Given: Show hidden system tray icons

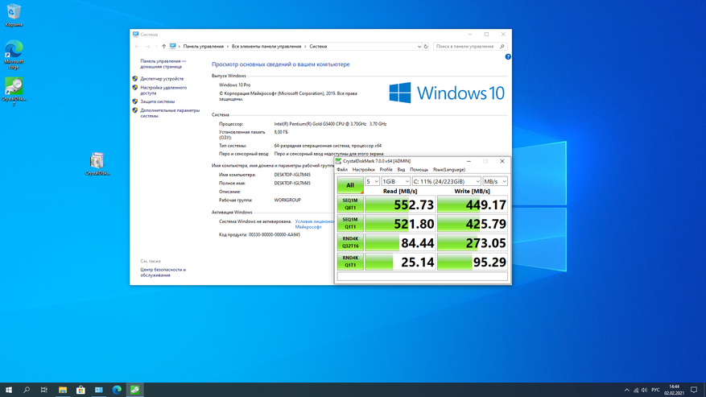Looking at the screenshot, I should [x=627, y=391].
